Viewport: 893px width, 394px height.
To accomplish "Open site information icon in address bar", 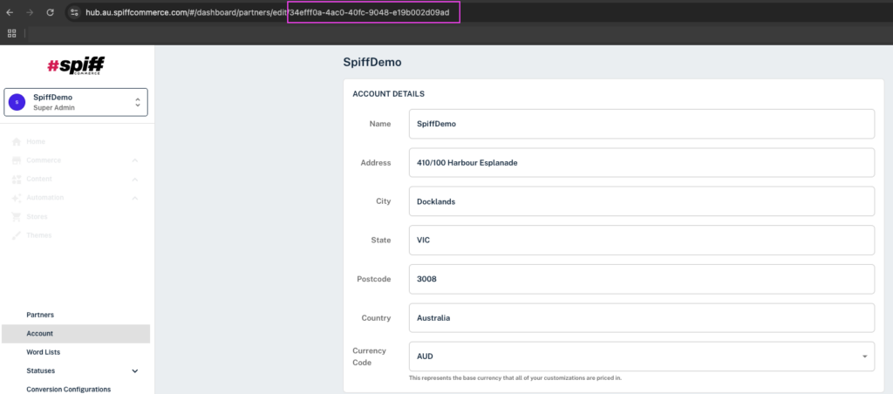I will point(74,12).
